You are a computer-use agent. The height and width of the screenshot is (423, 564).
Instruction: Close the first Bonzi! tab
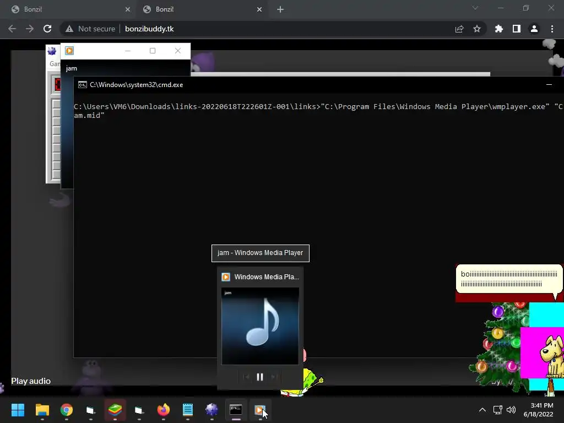(128, 9)
